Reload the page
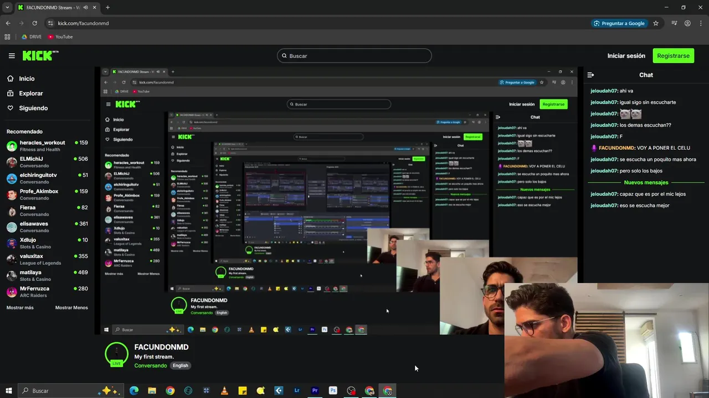This screenshot has height=398, width=709. (x=34, y=23)
